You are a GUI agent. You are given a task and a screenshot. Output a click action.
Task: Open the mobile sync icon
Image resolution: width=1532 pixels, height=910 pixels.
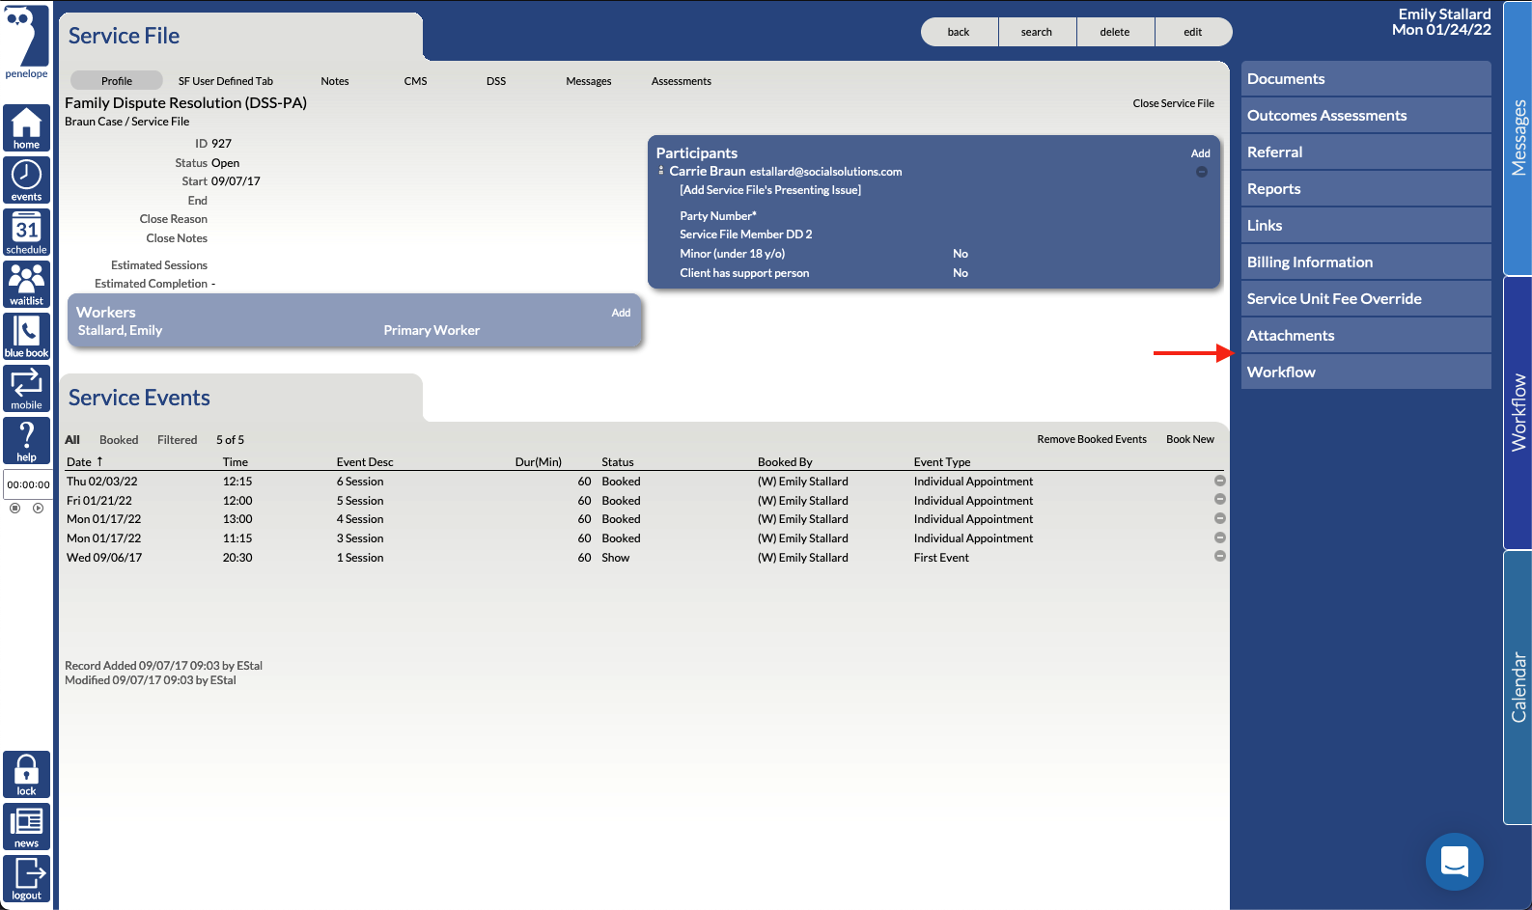pyautogui.click(x=26, y=389)
